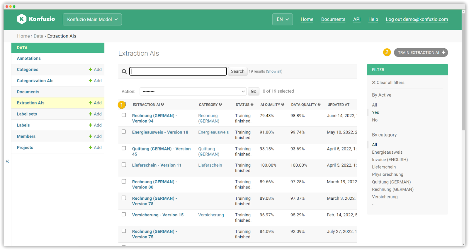The image size is (469, 250).
Task: Open Extraction AIs in sidebar
Action: [30, 103]
